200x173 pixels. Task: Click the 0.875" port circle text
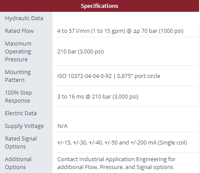(139, 76)
